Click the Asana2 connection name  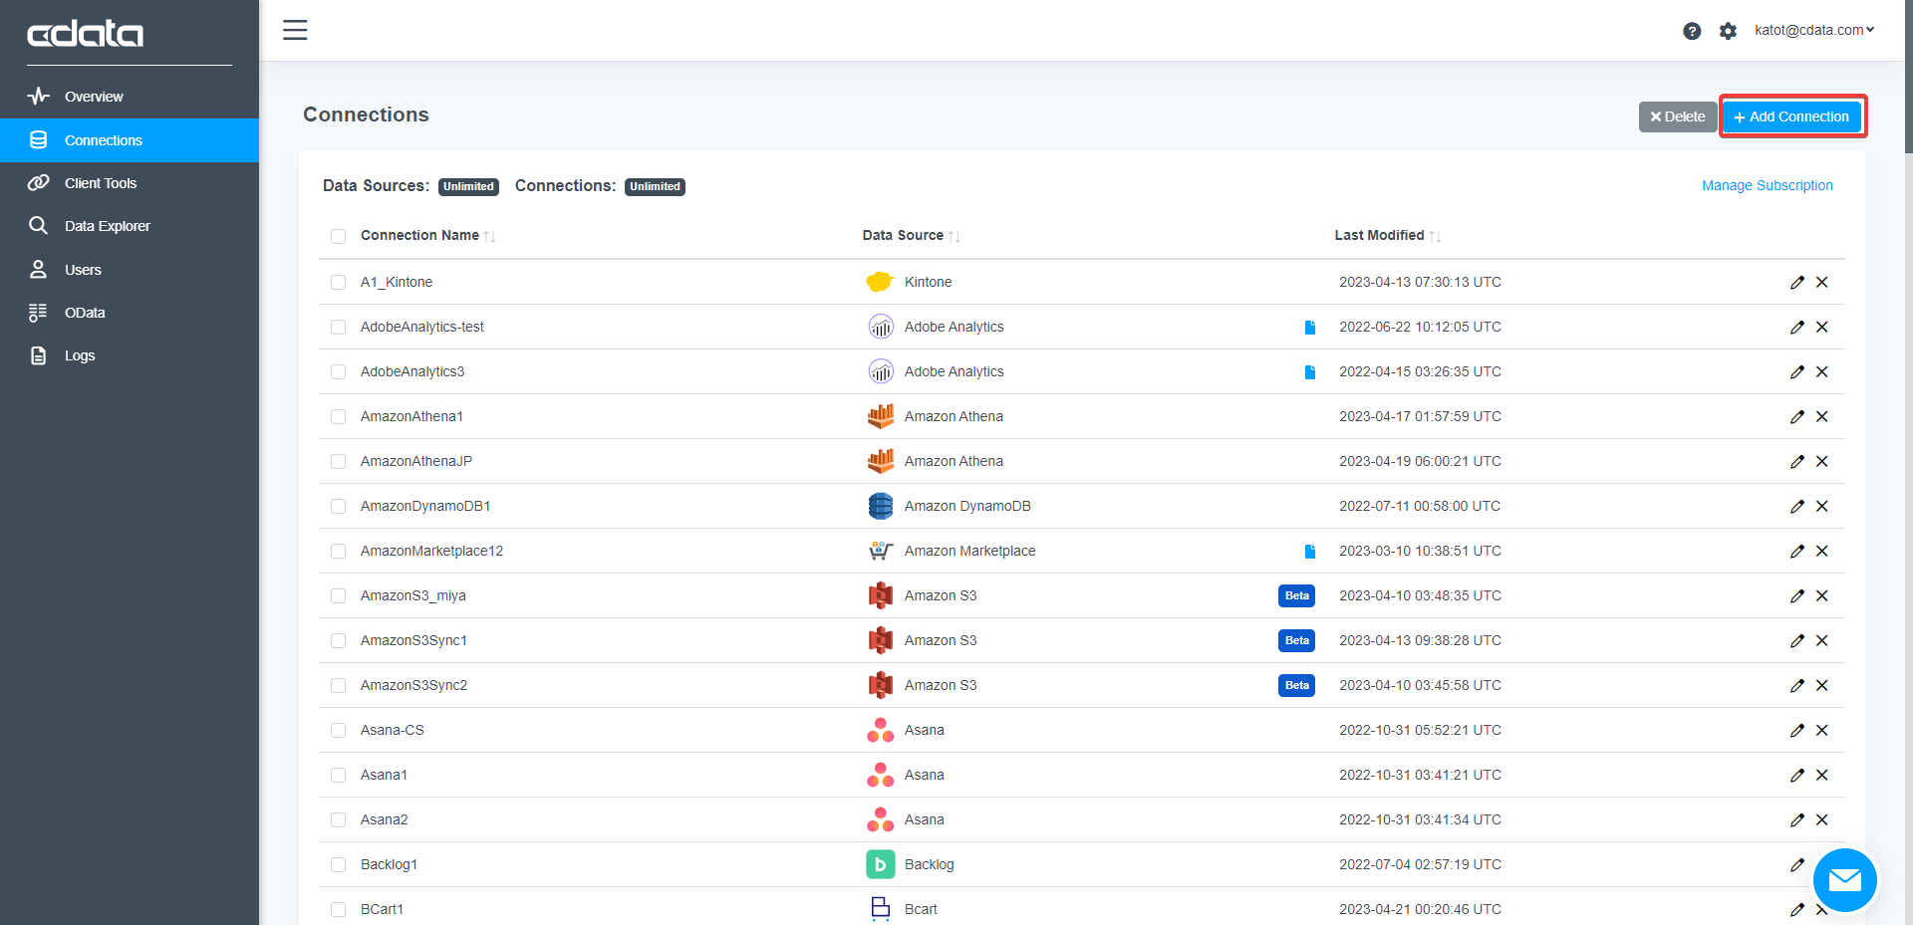tap(385, 819)
